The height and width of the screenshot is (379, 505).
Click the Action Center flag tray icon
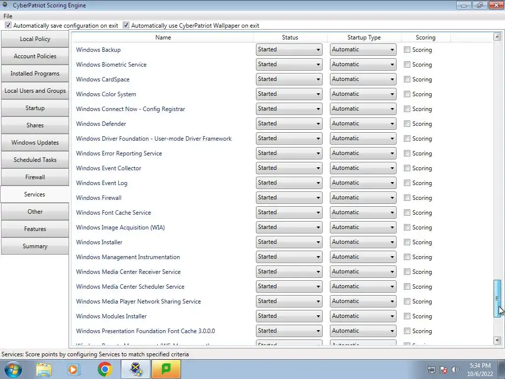coord(443,370)
